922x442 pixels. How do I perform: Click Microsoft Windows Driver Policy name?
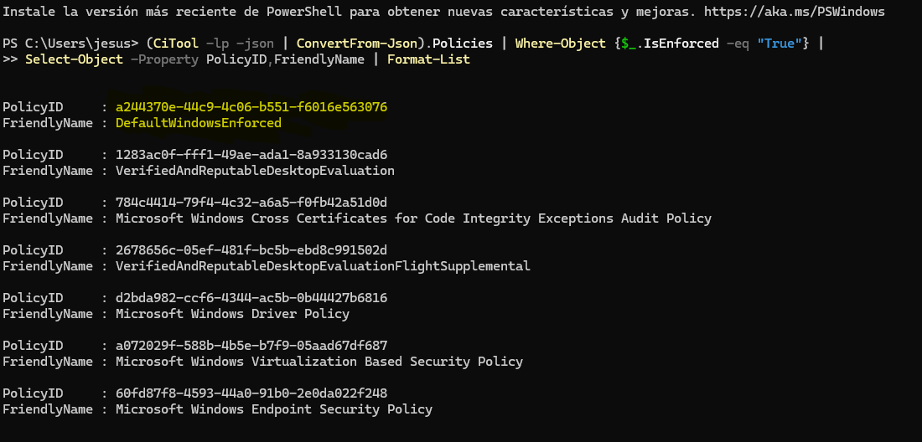(232, 313)
